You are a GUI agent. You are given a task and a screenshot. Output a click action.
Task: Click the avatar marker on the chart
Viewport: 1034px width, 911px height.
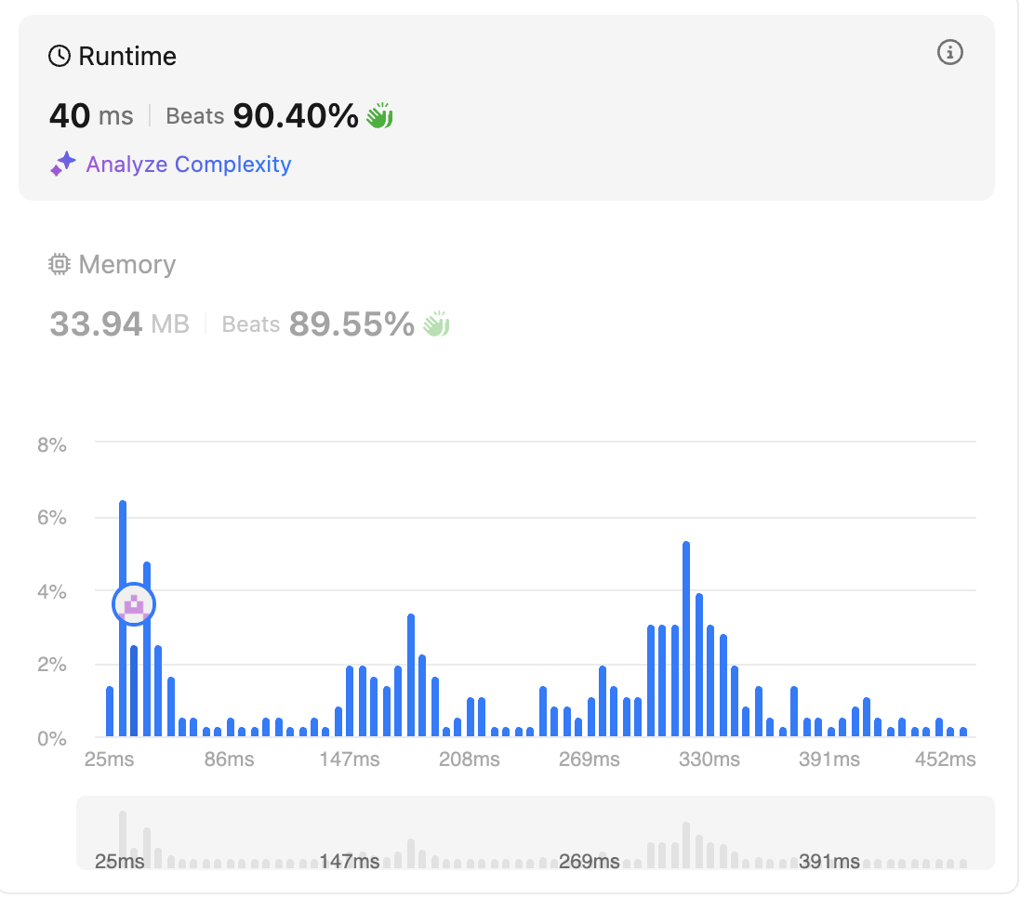coord(134,604)
